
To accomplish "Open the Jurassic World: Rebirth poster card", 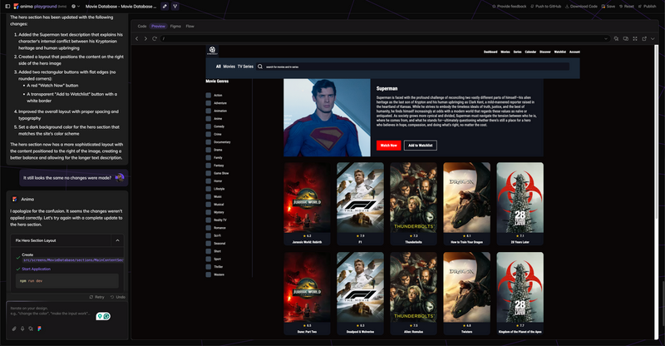I will click(x=307, y=204).
